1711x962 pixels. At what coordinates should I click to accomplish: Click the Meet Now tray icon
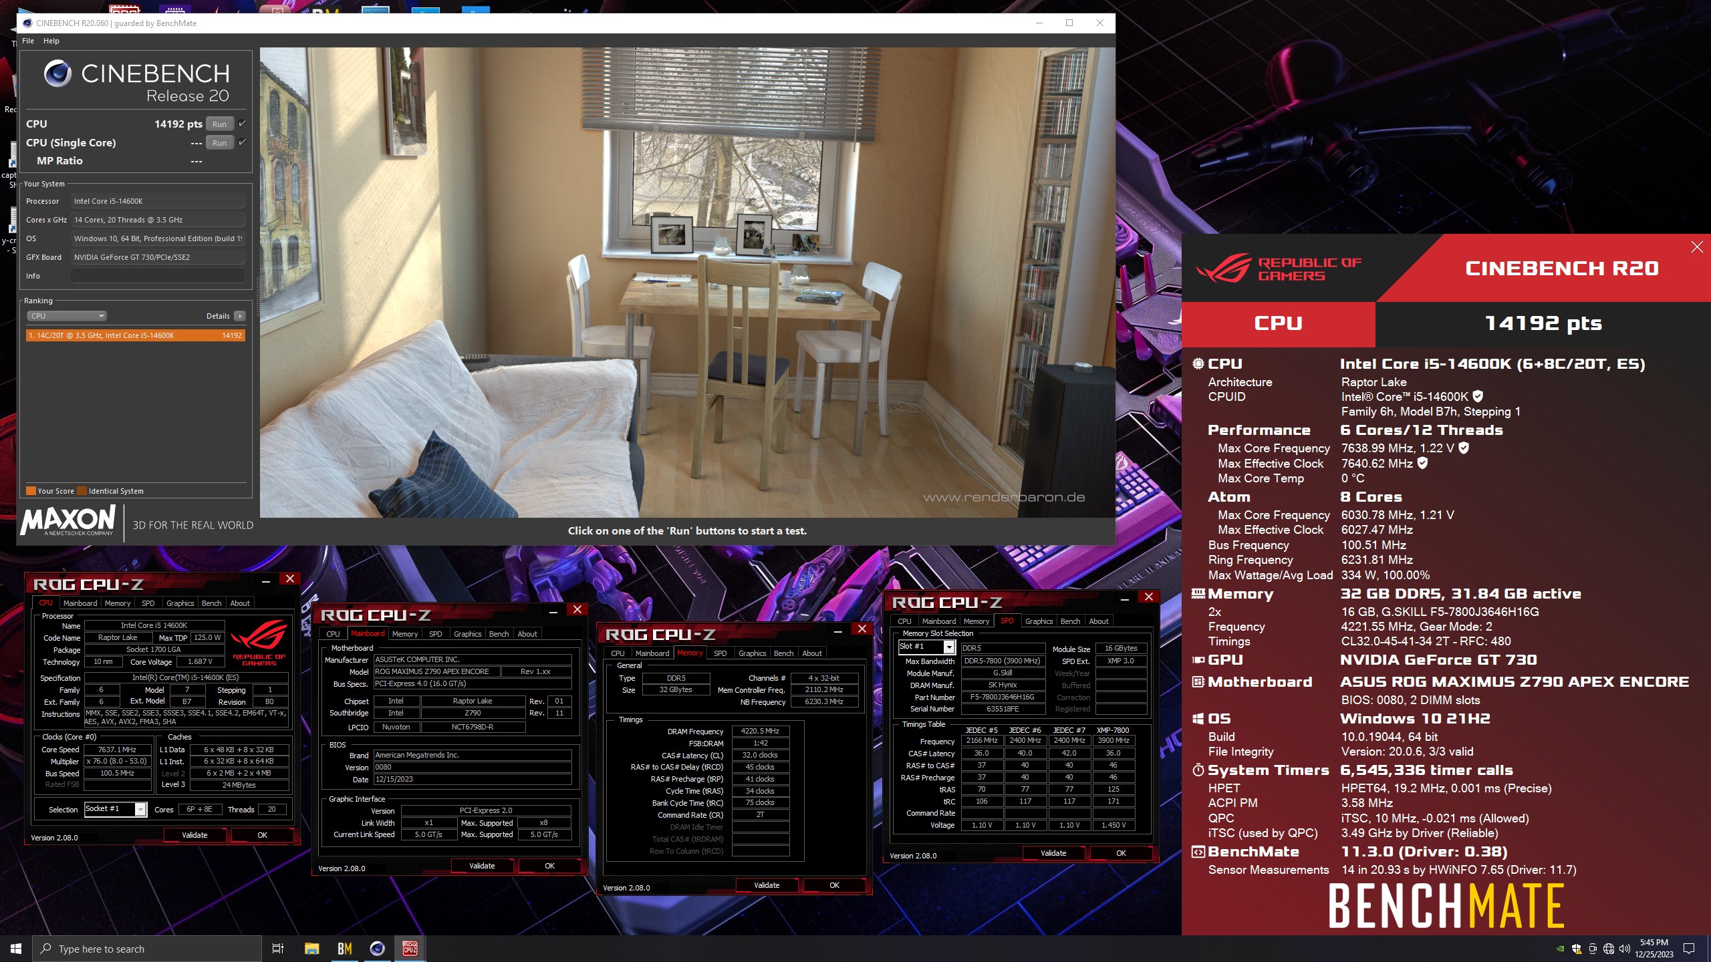tap(1593, 949)
